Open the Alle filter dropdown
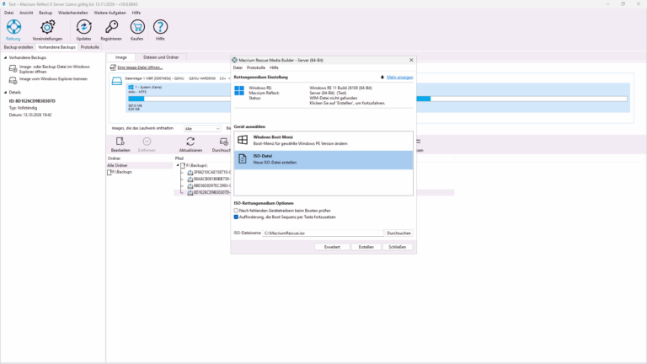Image resolution: width=647 pixels, height=364 pixels. [x=202, y=129]
